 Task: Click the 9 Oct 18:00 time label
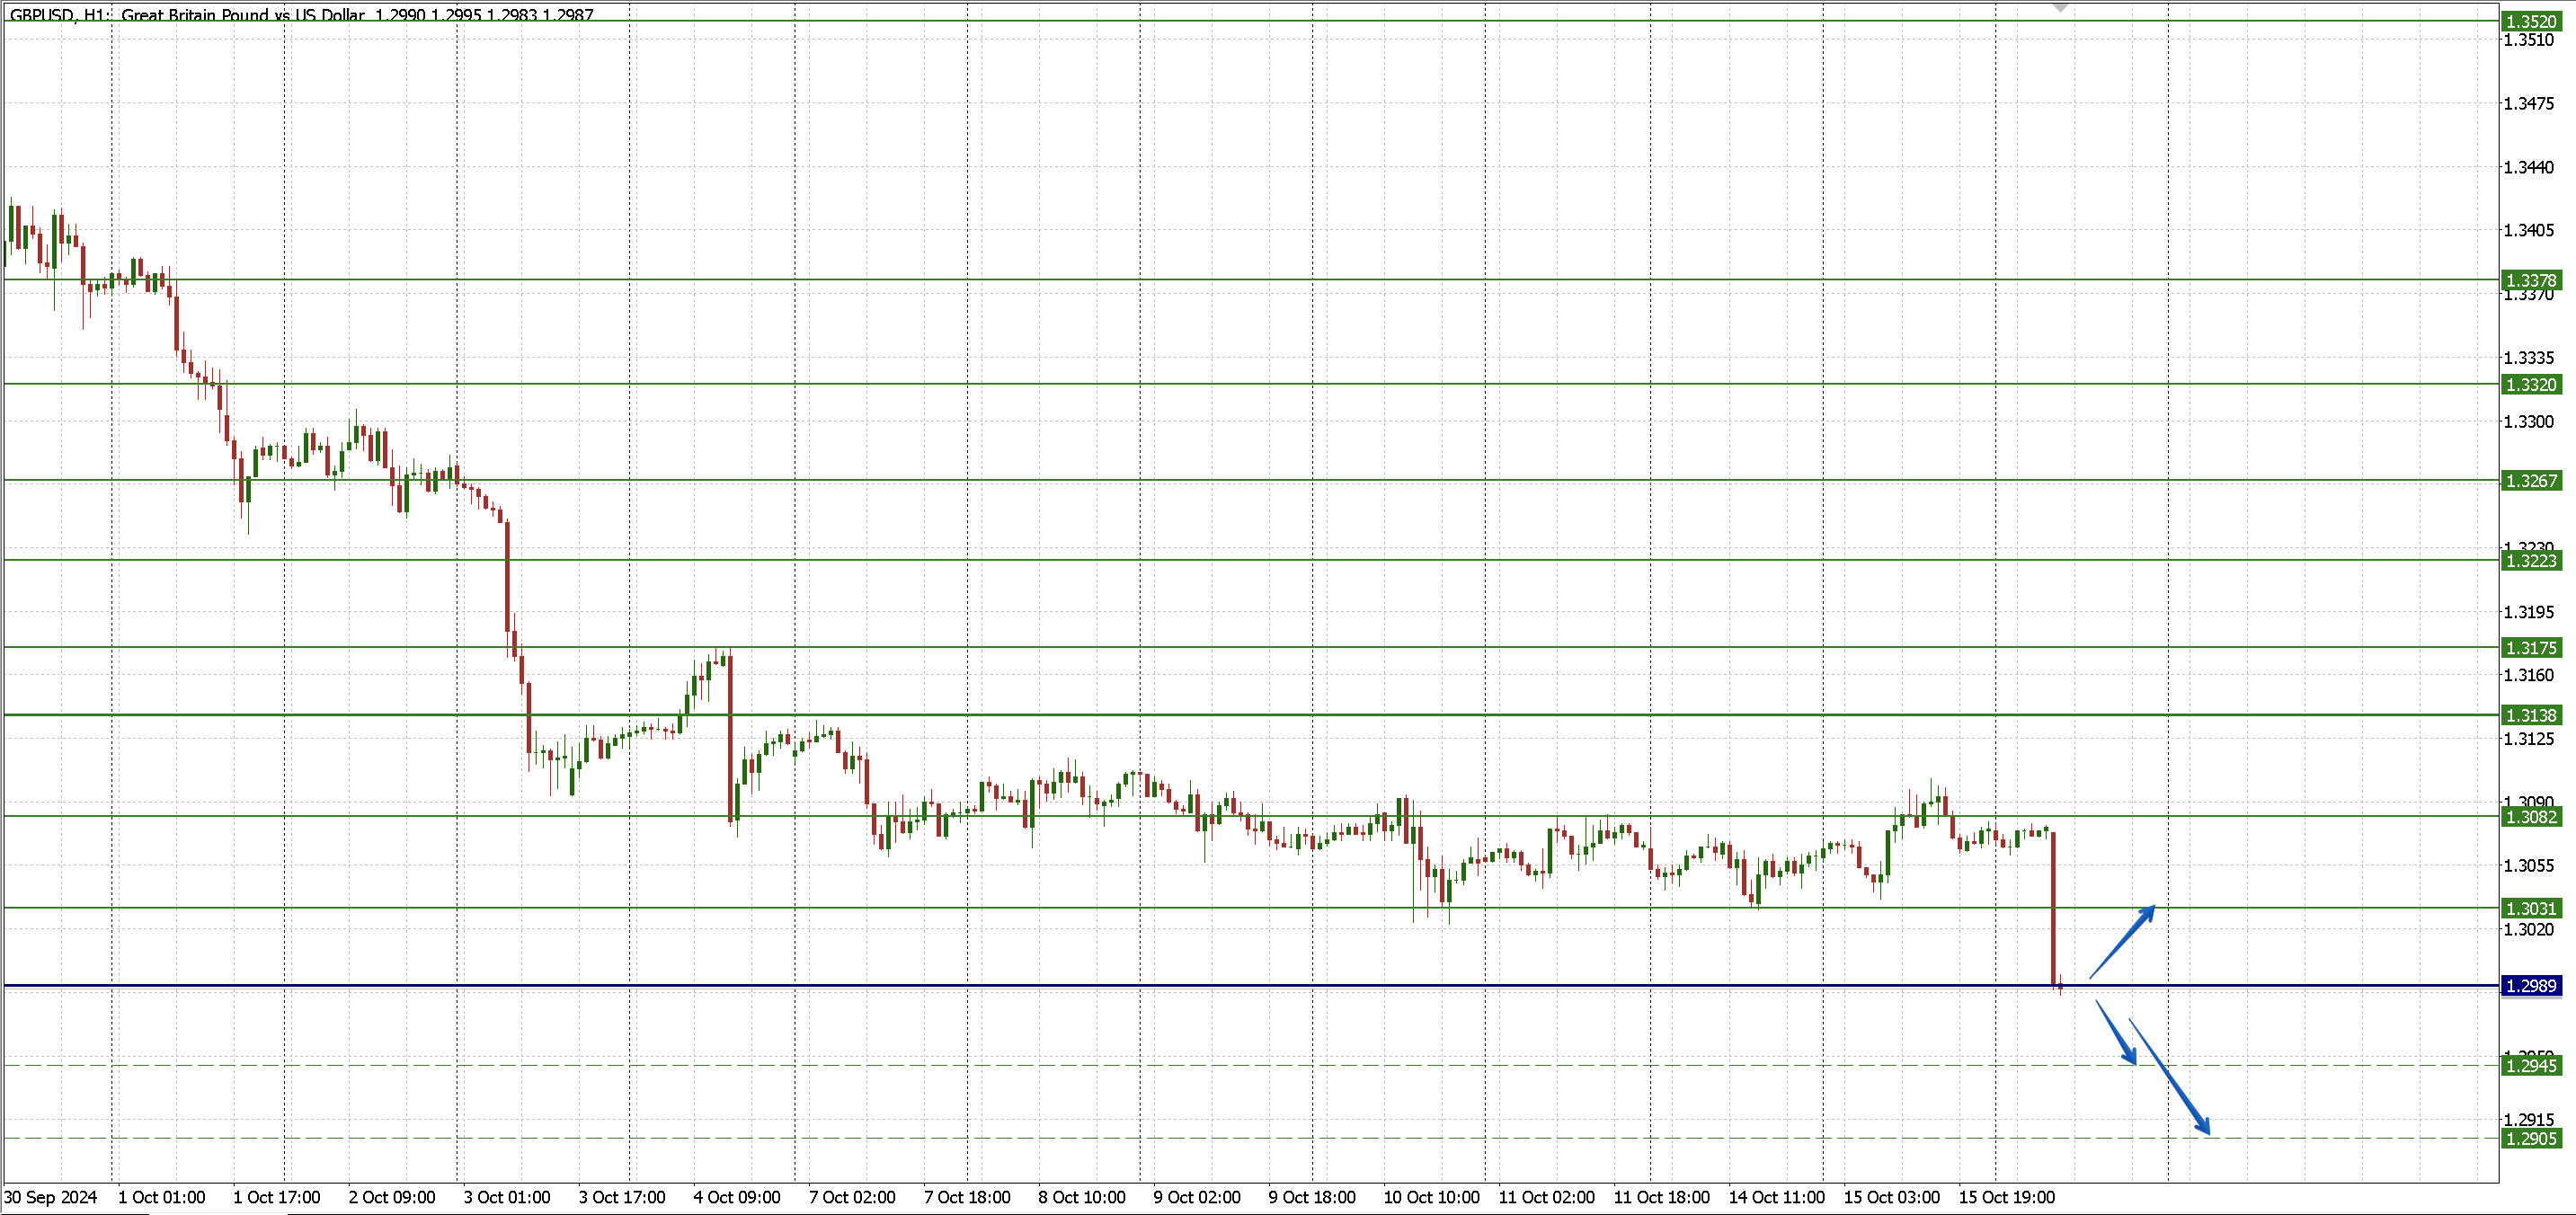[1312, 1197]
